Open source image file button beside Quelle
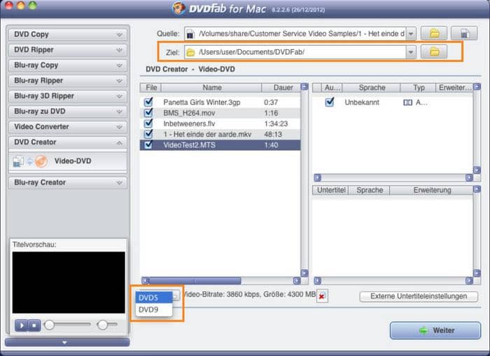 [464, 33]
